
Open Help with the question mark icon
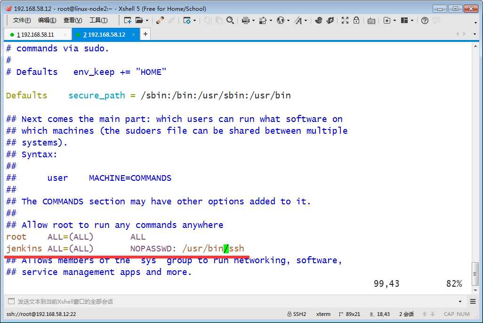[x=425, y=20]
